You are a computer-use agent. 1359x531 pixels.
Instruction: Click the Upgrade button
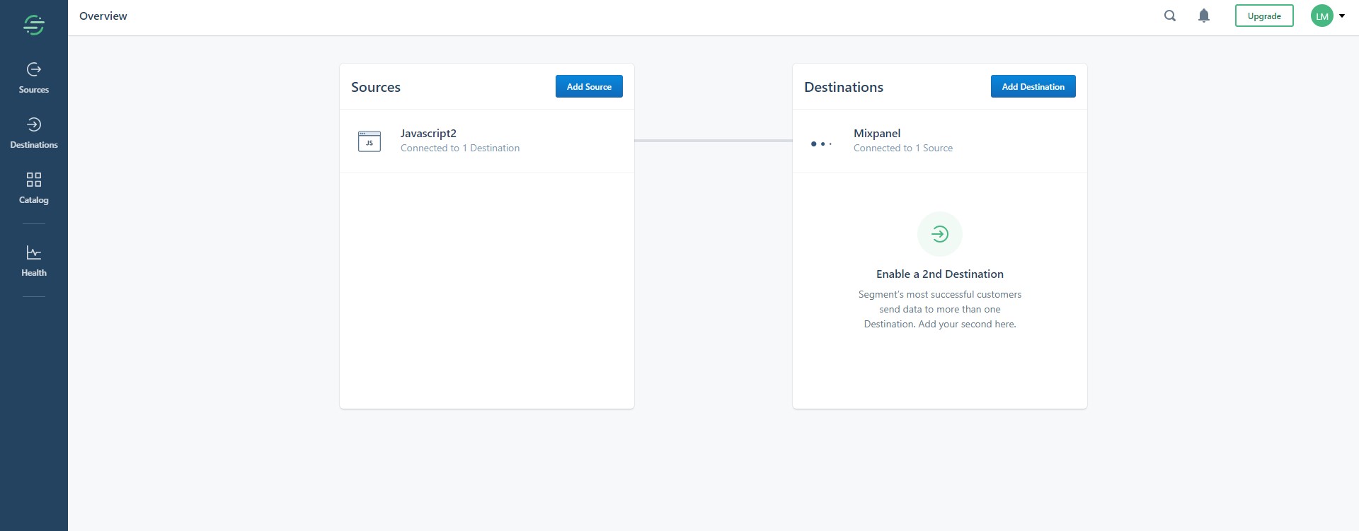coord(1264,16)
